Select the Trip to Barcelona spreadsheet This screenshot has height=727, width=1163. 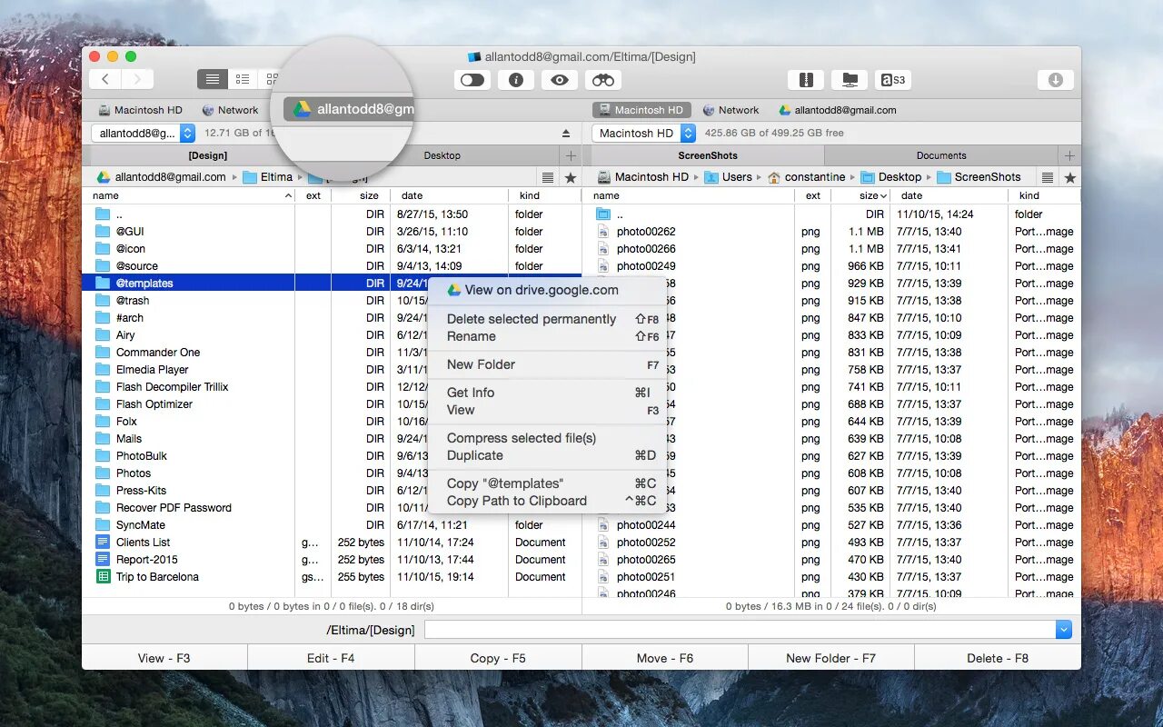tap(332, 577)
